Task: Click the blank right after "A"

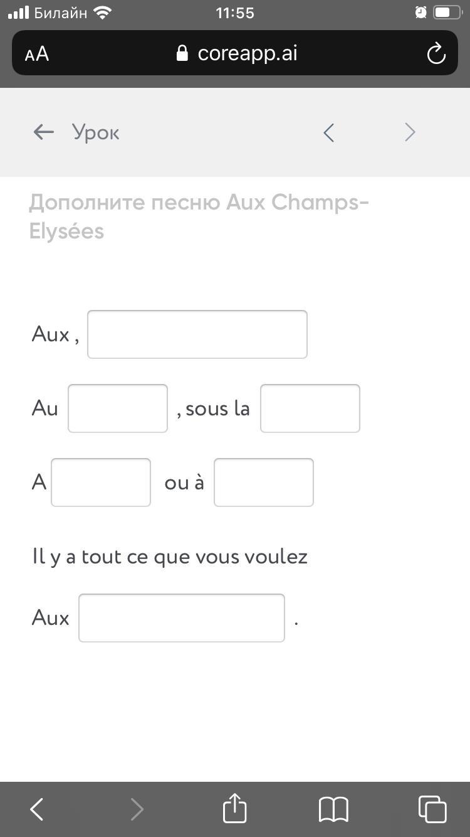Action: click(101, 482)
